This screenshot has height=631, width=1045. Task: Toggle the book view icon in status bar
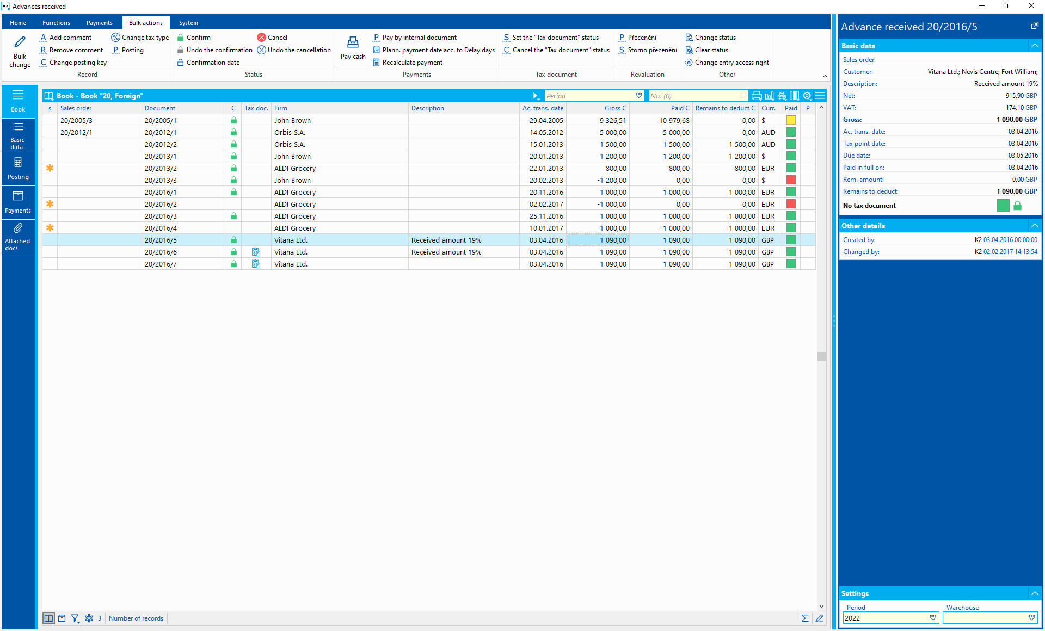pyautogui.click(x=49, y=618)
